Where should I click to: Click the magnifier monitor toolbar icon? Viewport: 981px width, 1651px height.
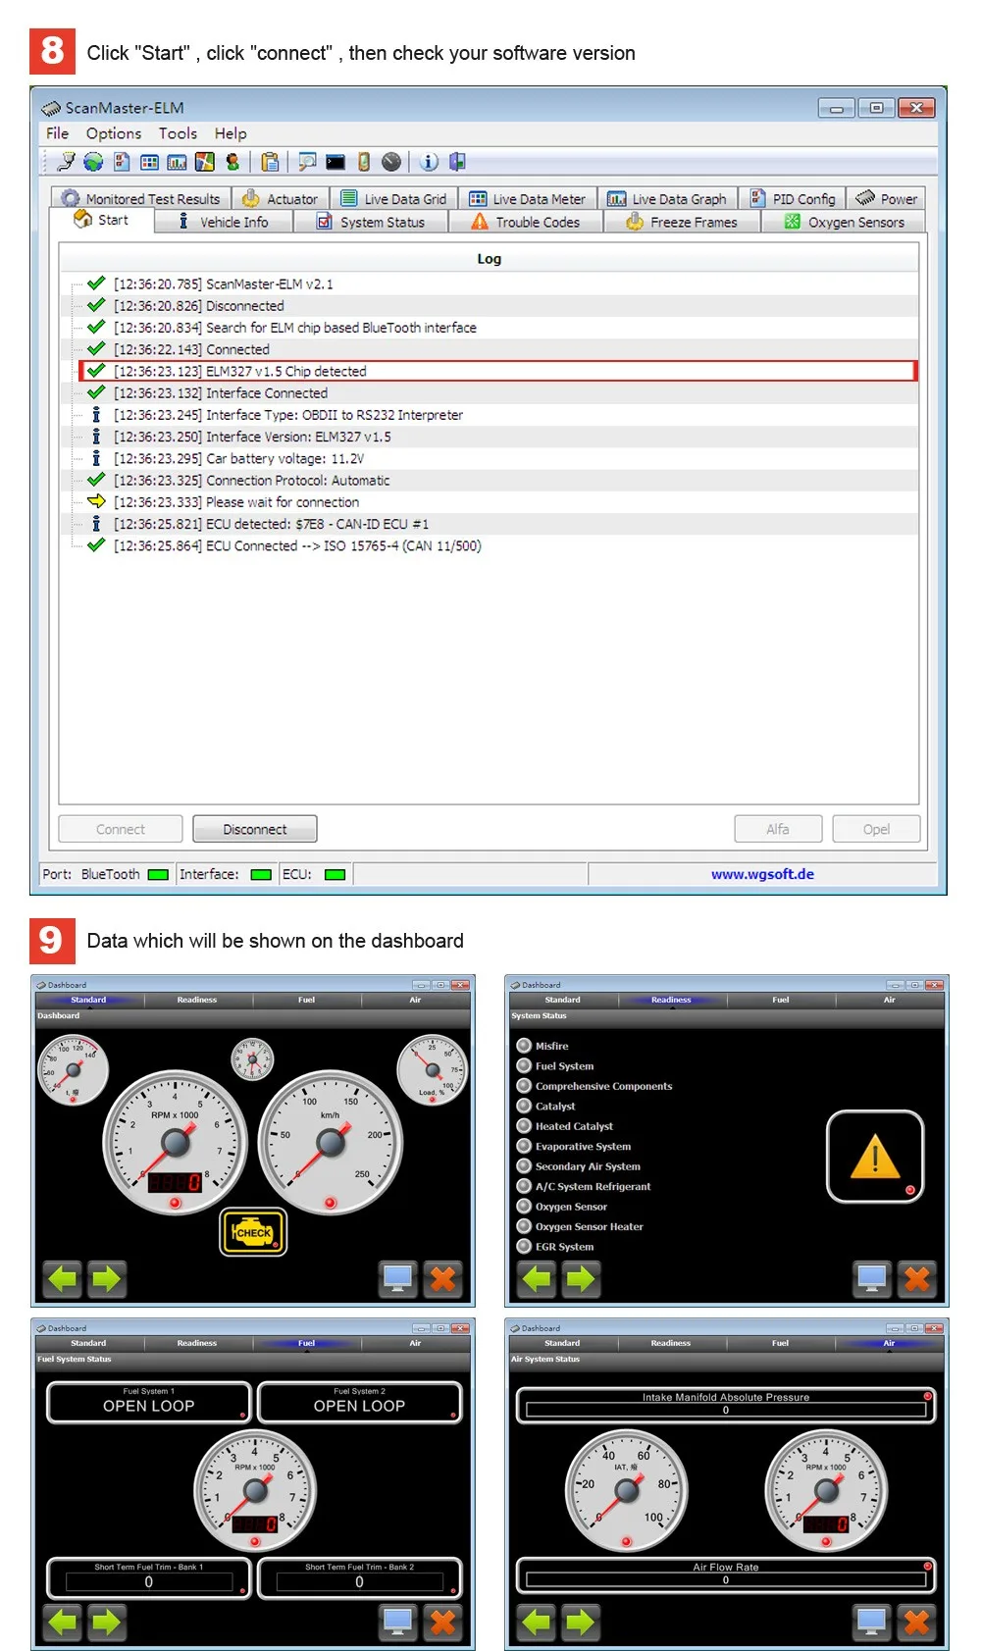coord(307,162)
